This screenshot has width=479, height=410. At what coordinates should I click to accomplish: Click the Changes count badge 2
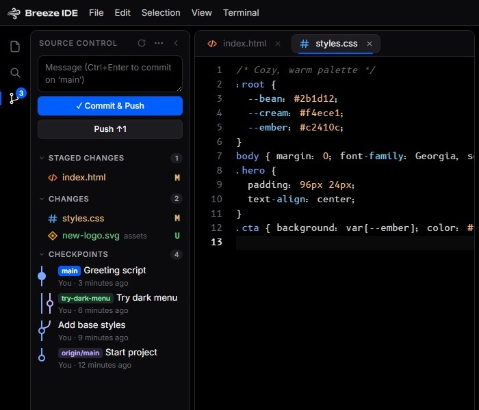click(x=177, y=199)
